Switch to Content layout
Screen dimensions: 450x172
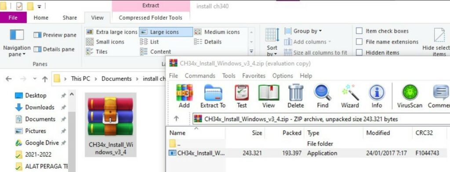[x=155, y=51]
